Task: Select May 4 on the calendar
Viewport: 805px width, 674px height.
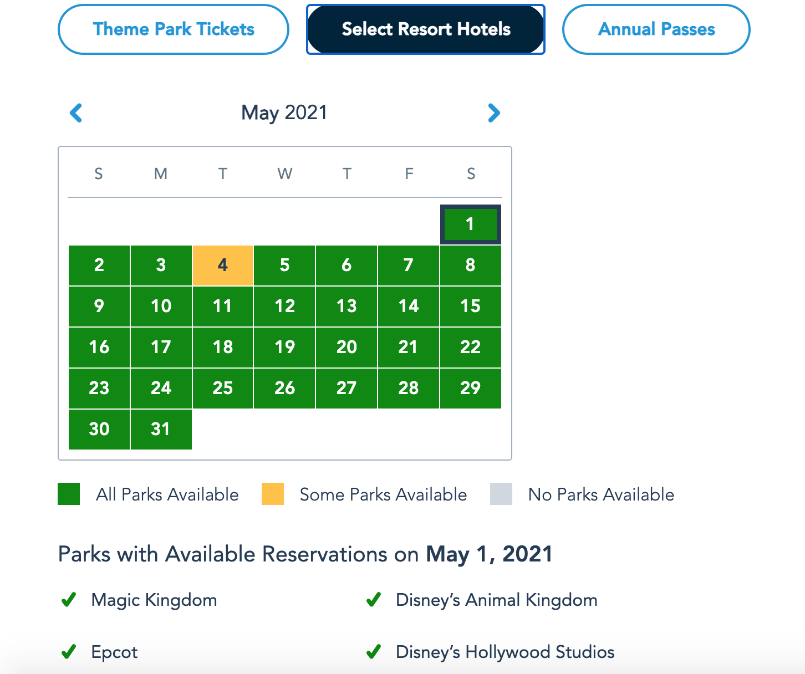Action: [223, 265]
